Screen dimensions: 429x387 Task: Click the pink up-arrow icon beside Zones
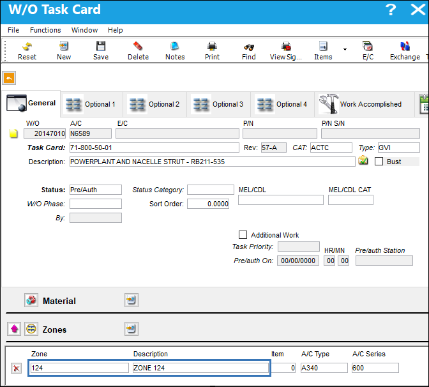pos(14,329)
